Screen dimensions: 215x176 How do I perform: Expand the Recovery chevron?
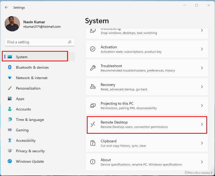click(202, 87)
